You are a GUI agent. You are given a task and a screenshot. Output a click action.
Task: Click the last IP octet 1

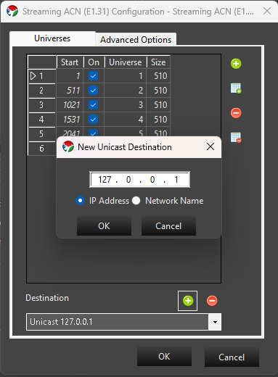(x=176, y=180)
